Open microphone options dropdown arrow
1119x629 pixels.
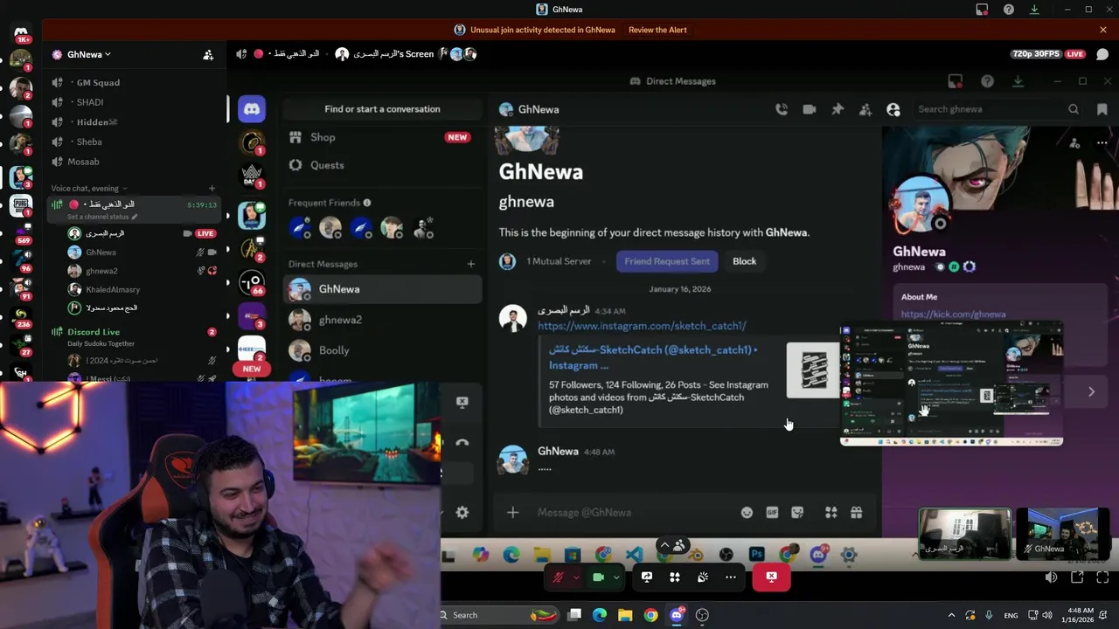[x=575, y=577]
